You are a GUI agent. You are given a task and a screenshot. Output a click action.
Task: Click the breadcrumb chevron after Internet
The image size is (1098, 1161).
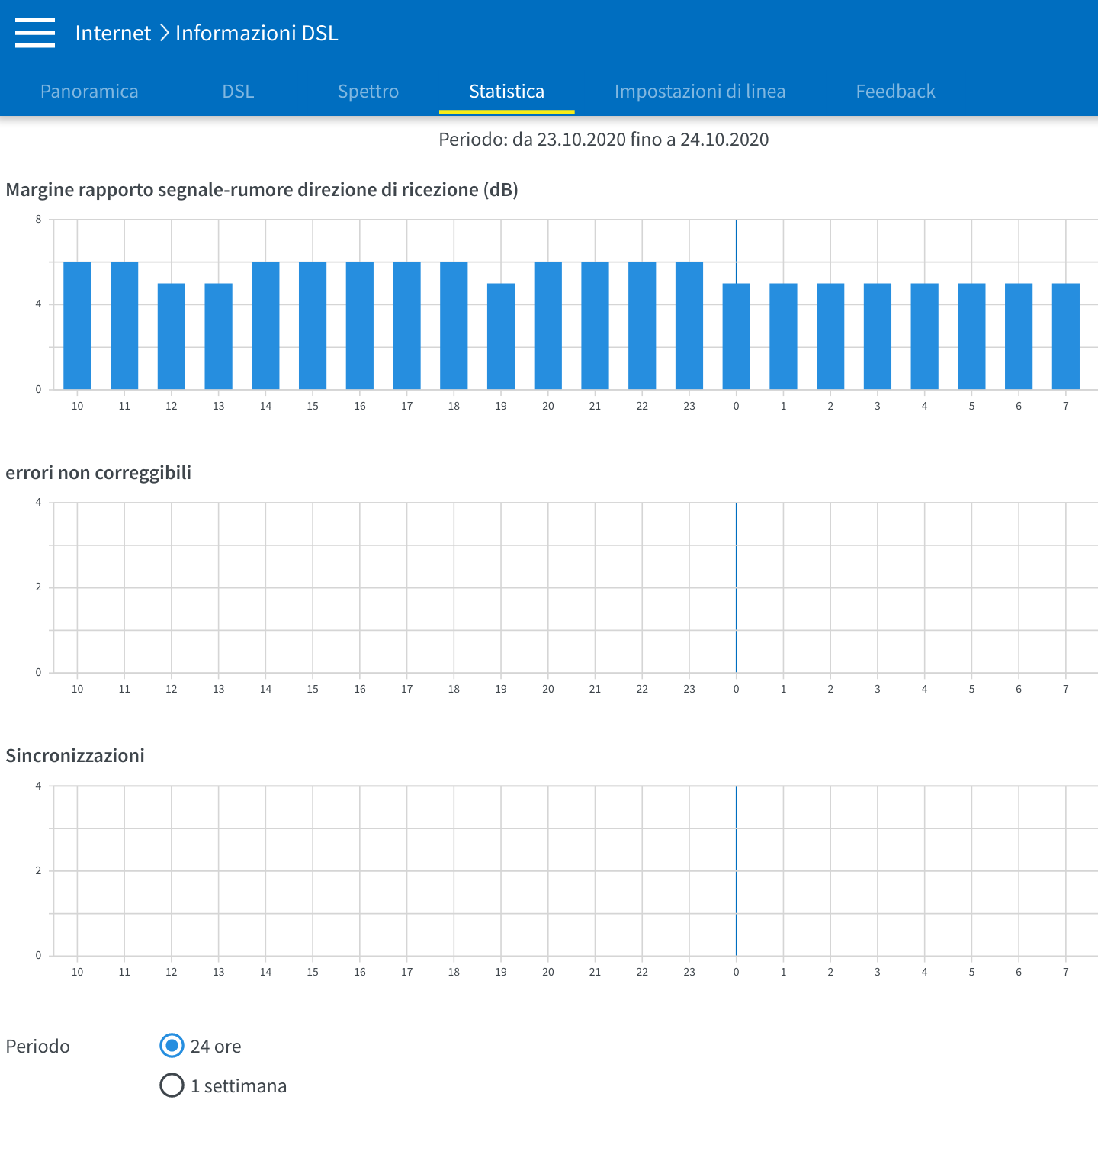pyautogui.click(x=164, y=33)
